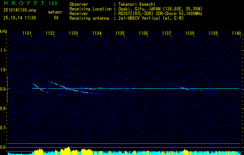Click the kHz axis unit label
This screenshot has height=155, width=244.
pyautogui.click(x=3, y=31)
